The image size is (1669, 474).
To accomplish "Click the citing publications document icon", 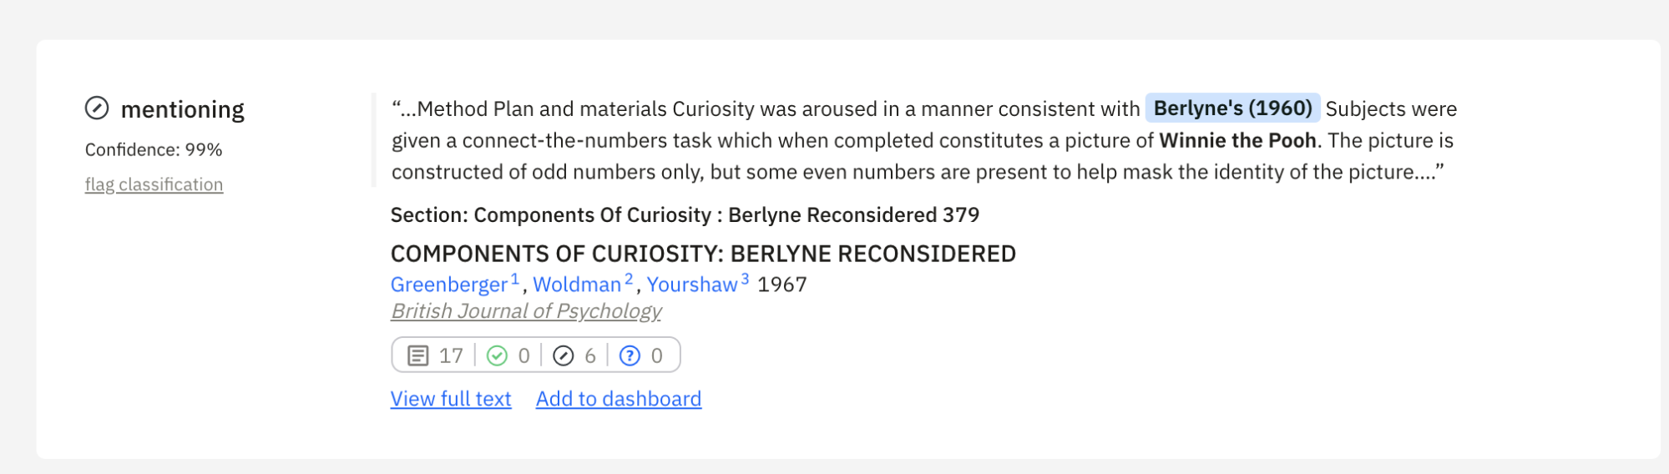I will (x=417, y=356).
